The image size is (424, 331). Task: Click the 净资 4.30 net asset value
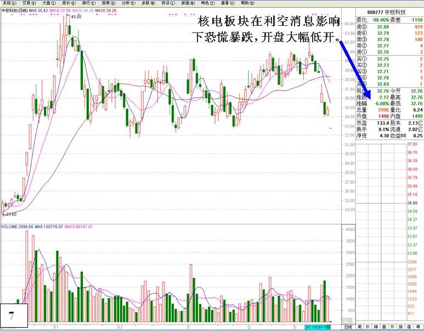click(x=385, y=136)
